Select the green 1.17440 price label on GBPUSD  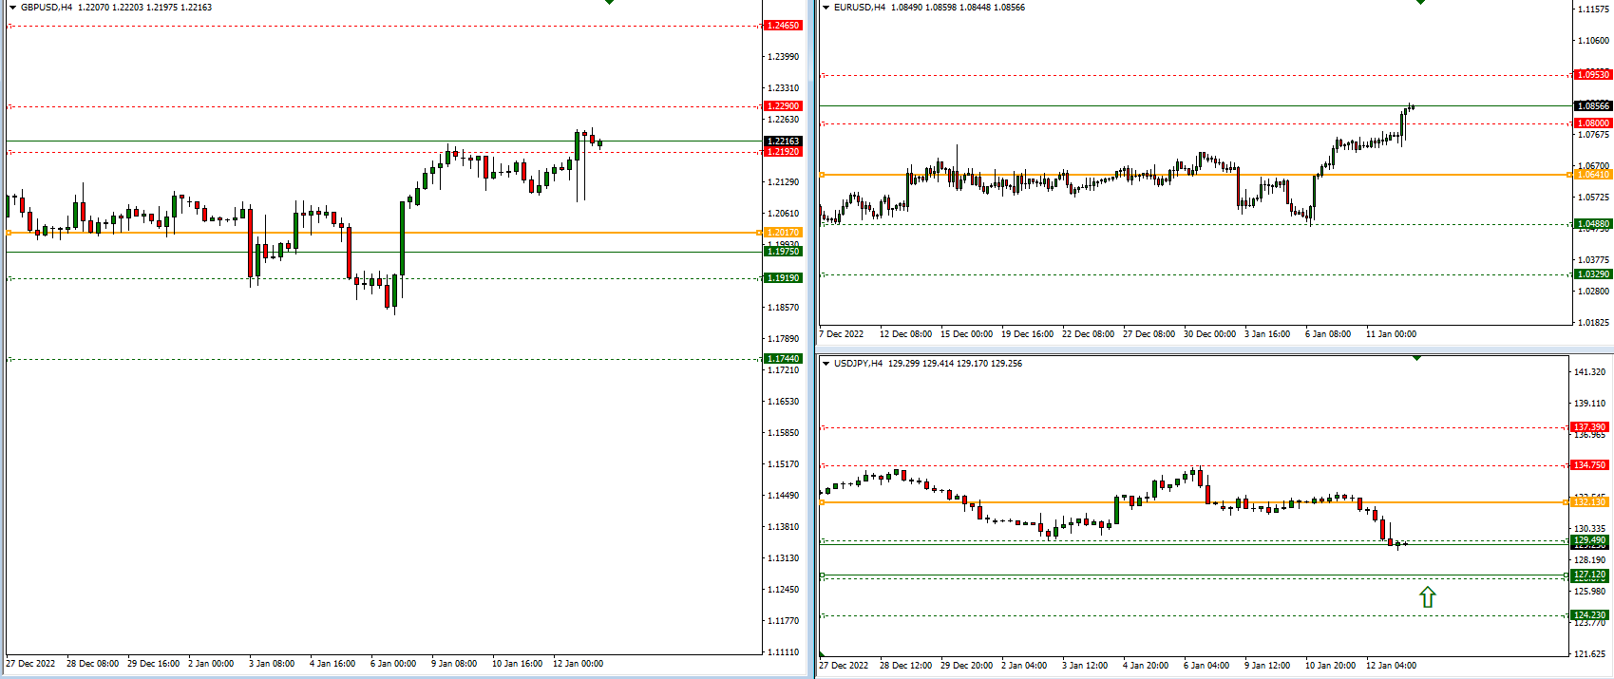[784, 359]
